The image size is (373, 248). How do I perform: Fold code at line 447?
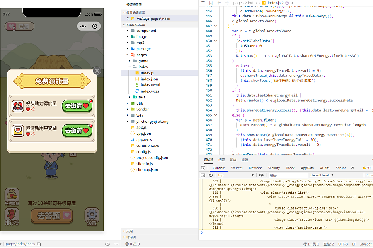216,26
